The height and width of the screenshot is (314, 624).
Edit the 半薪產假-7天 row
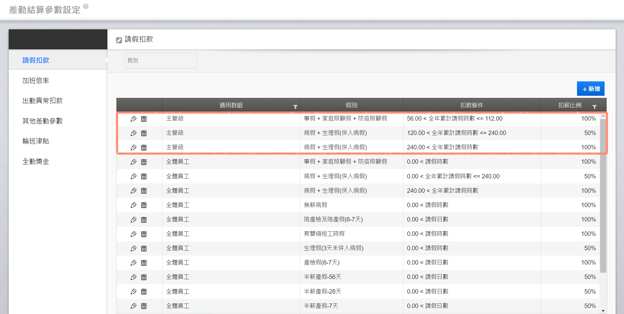[x=133, y=306]
